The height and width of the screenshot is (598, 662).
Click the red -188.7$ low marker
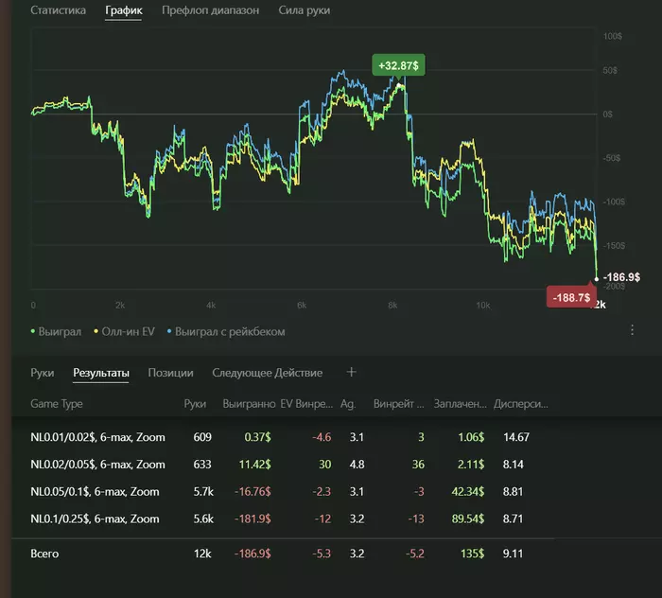[570, 298]
